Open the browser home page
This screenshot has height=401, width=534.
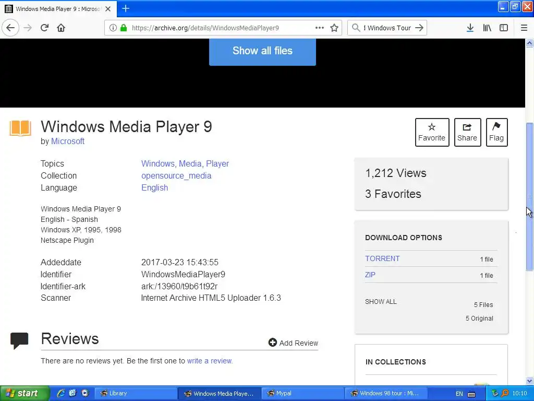(61, 28)
